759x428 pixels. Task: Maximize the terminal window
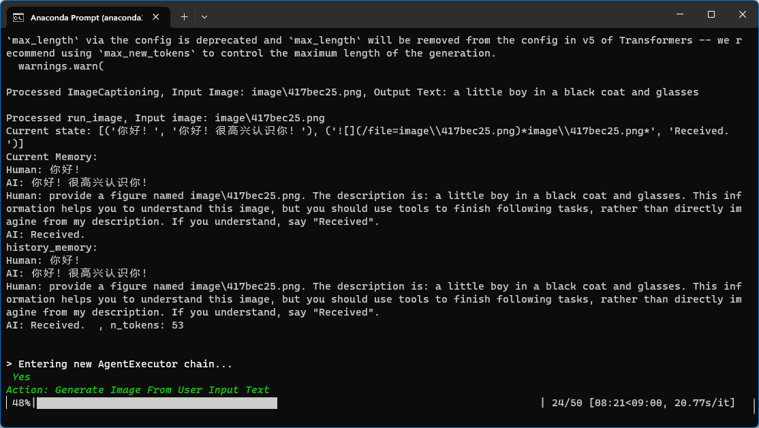pyautogui.click(x=711, y=14)
